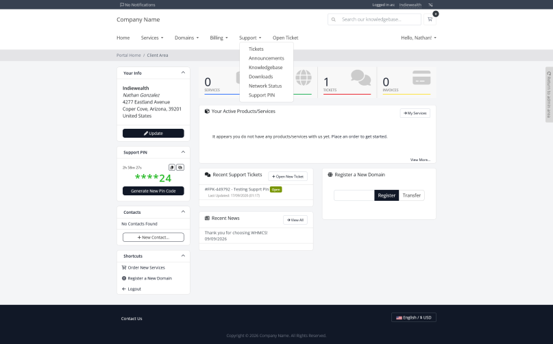
Task: Click Order New Services shortcut
Action: [147, 267]
